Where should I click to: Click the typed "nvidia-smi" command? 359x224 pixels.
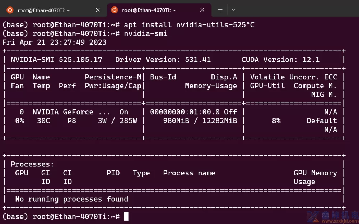click(x=146, y=33)
